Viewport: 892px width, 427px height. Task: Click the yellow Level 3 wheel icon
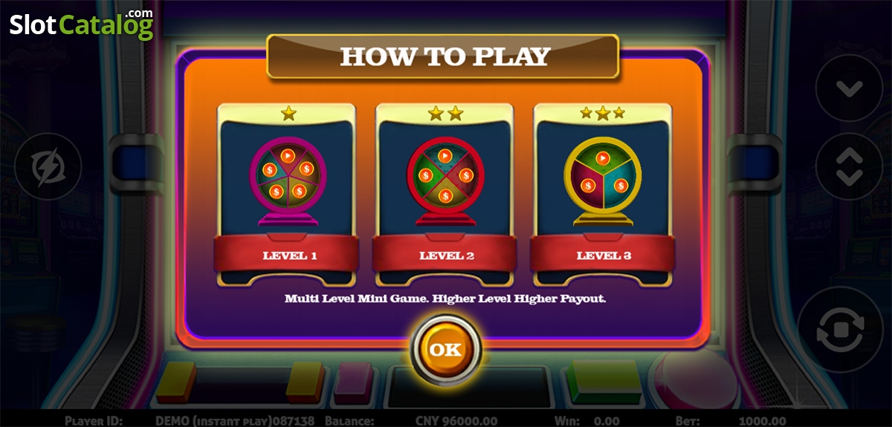[602, 180]
